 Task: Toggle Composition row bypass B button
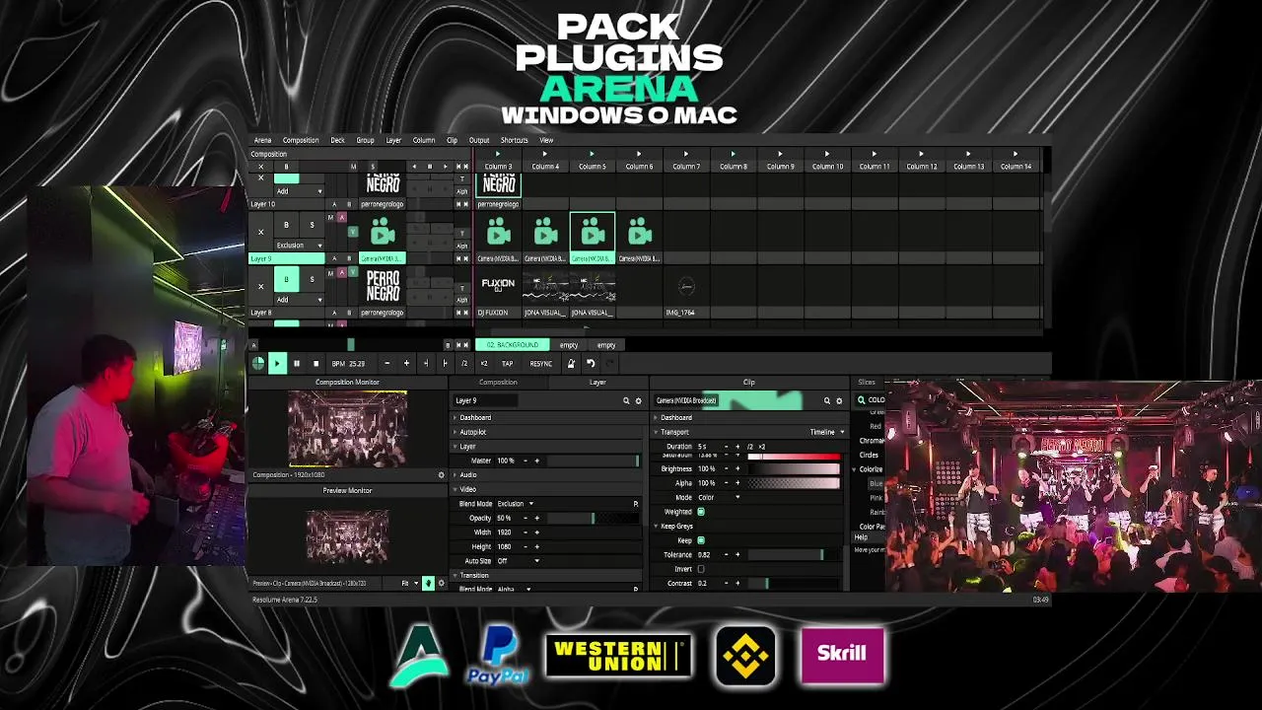point(286,167)
